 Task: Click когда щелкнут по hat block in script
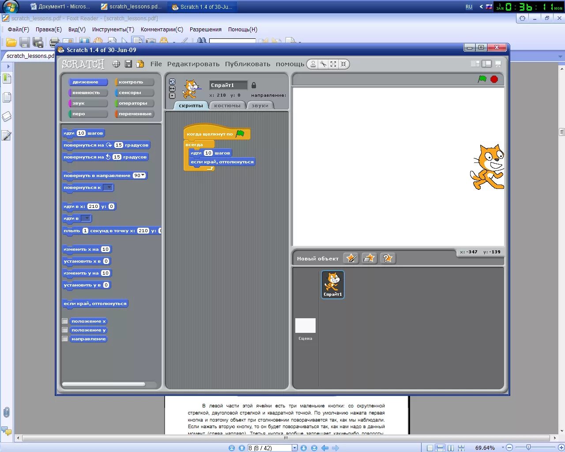(217, 133)
